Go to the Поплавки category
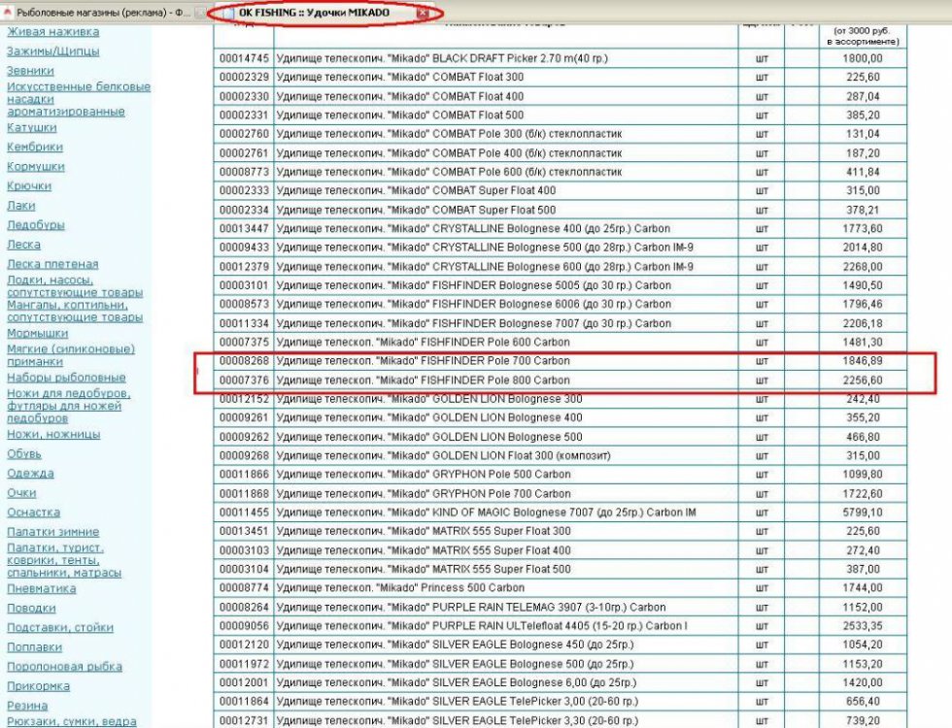The image size is (952, 728). pyautogui.click(x=35, y=647)
